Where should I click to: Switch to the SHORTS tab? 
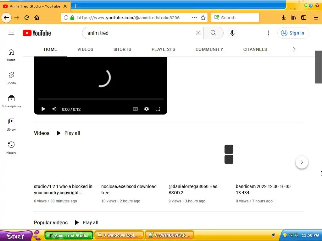point(122,49)
